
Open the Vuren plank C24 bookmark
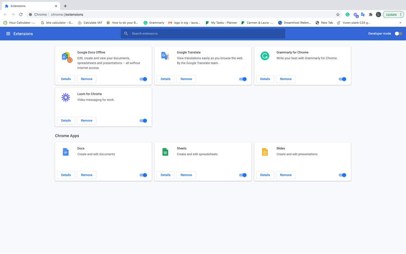[x=354, y=23]
